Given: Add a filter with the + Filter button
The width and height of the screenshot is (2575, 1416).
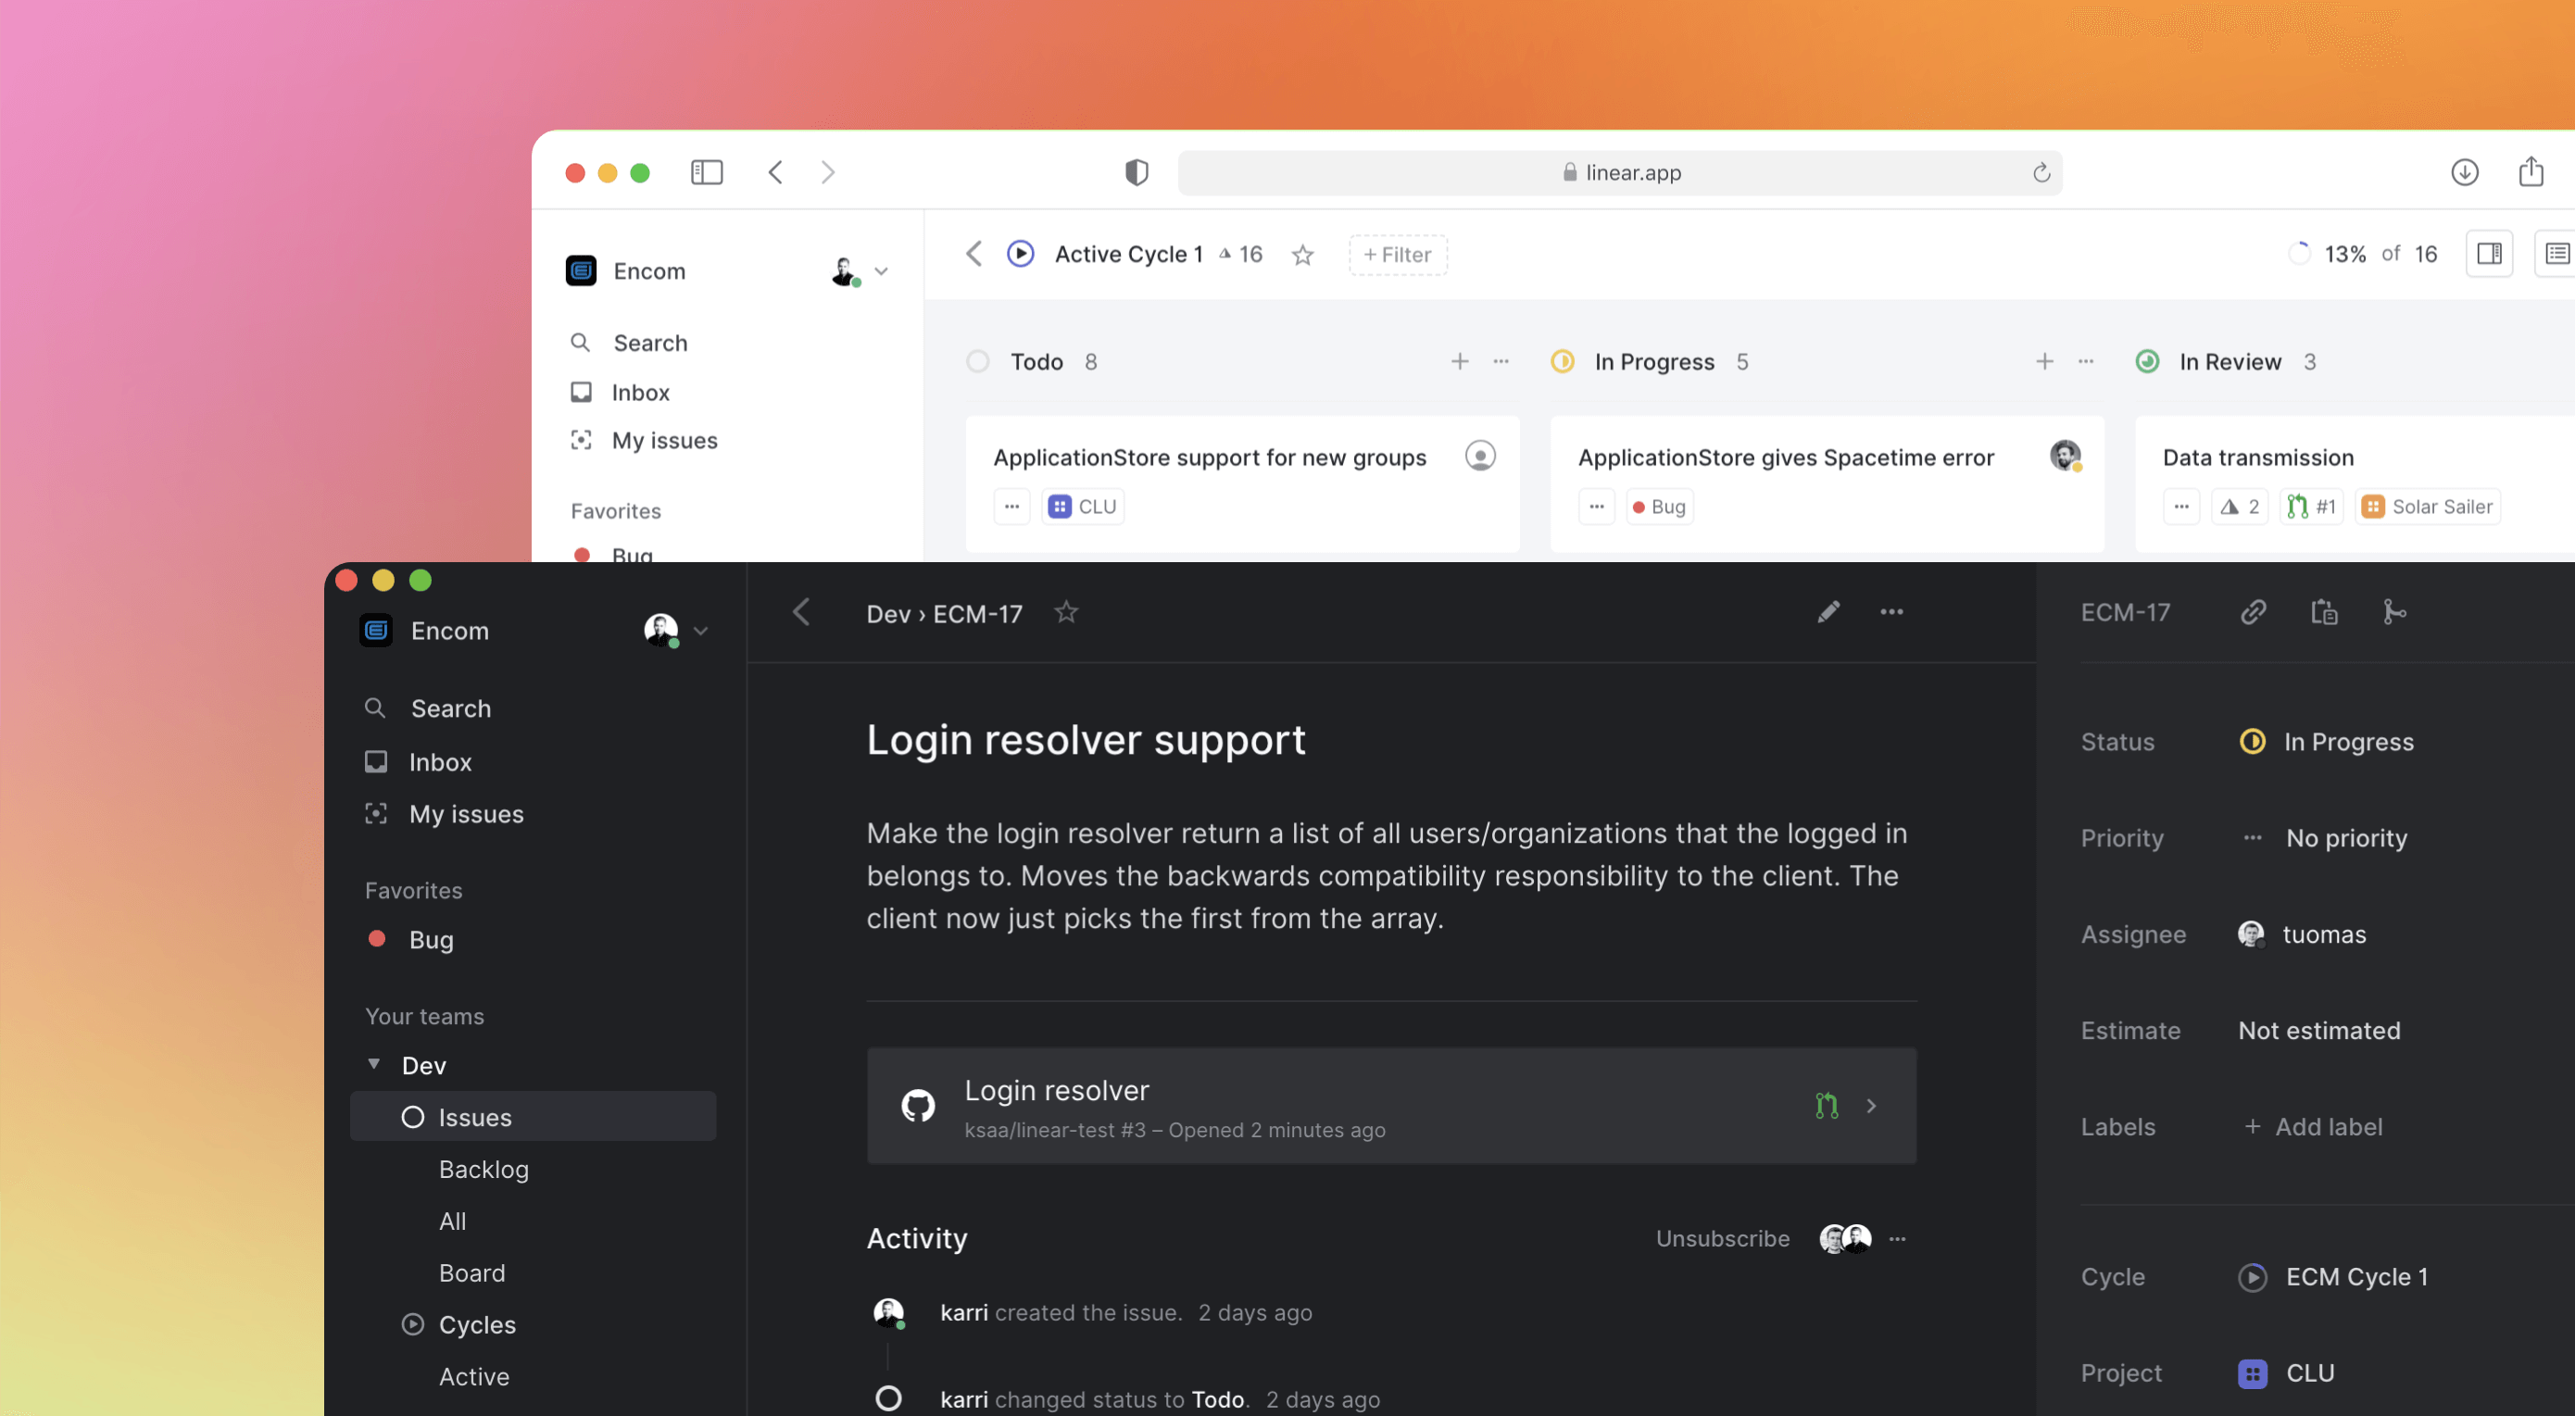Looking at the screenshot, I should [1398, 255].
